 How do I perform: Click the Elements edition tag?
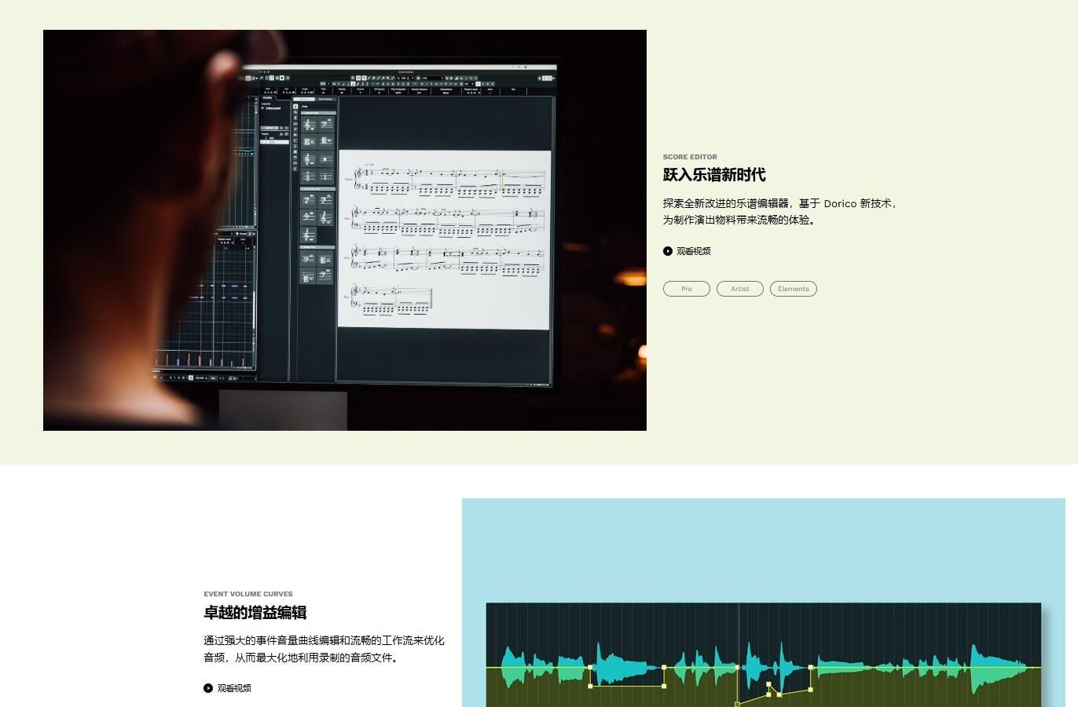coord(793,289)
